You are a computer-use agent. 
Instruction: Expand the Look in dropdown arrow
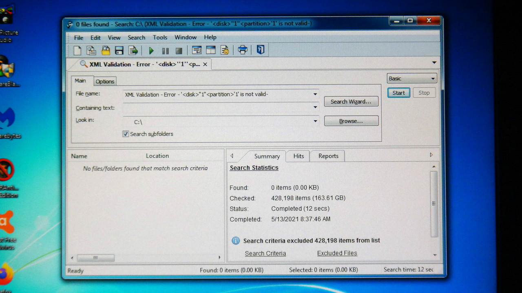(x=315, y=121)
